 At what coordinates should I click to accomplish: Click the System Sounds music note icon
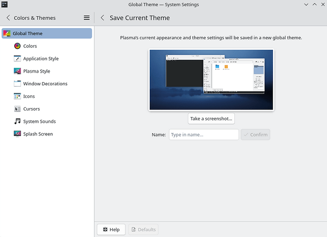(17, 121)
